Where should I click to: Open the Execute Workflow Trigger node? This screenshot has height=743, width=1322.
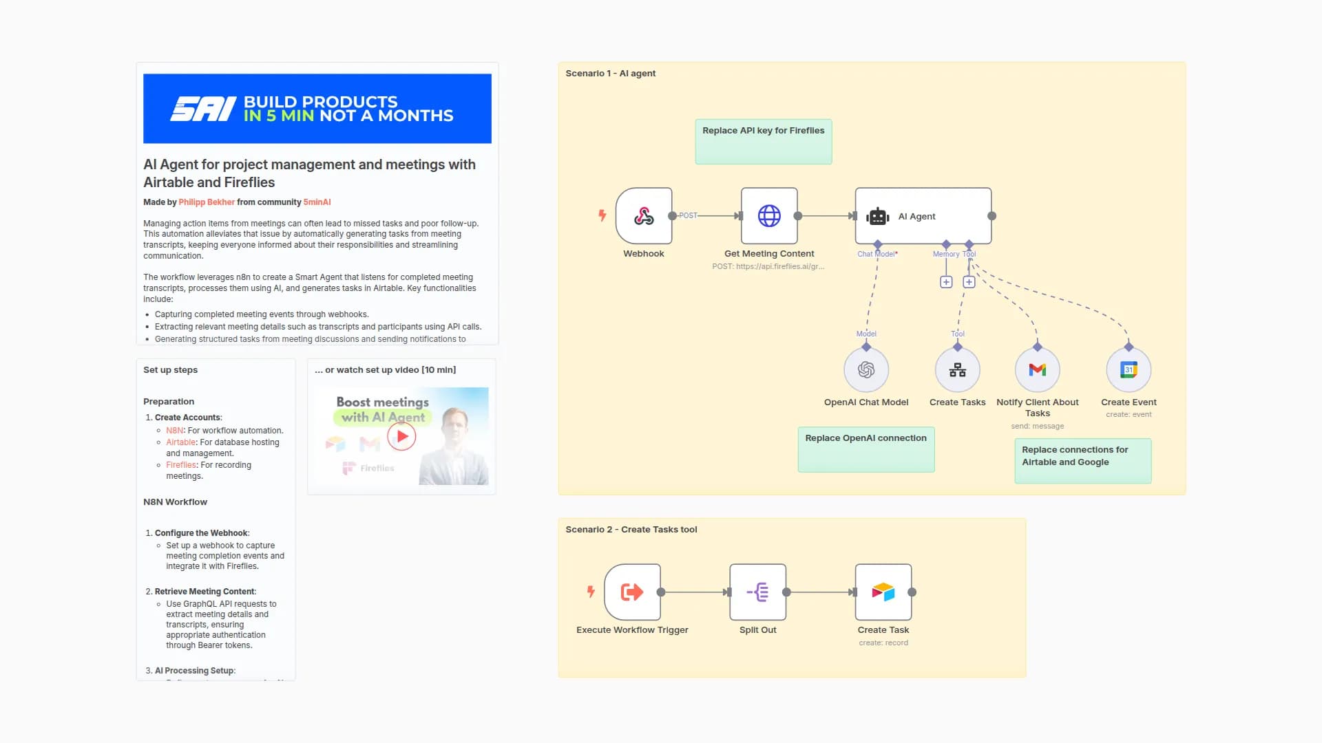[632, 592]
